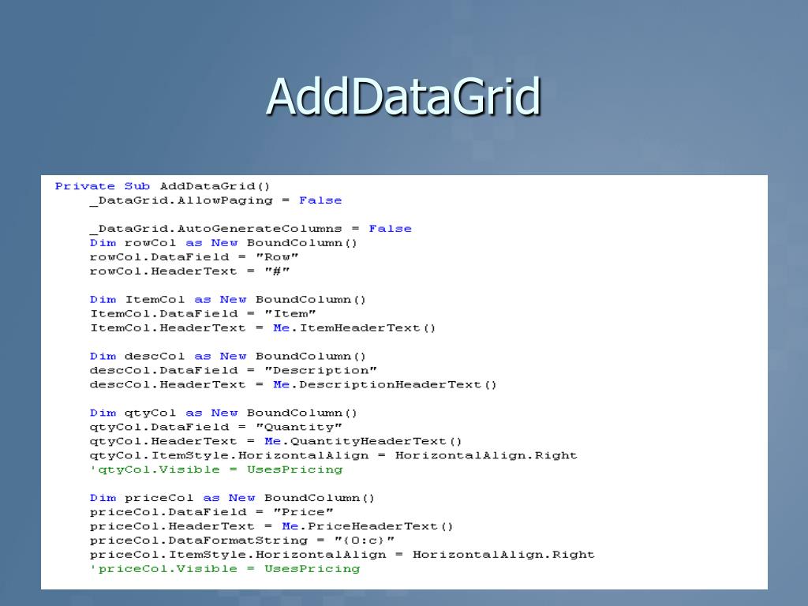Click 'rowCol.DataField = "Row"' line
This screenshot has width=808, height=606.
194,256
